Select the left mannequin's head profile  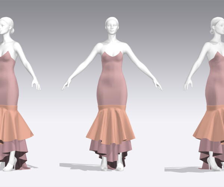coord(6,26)
